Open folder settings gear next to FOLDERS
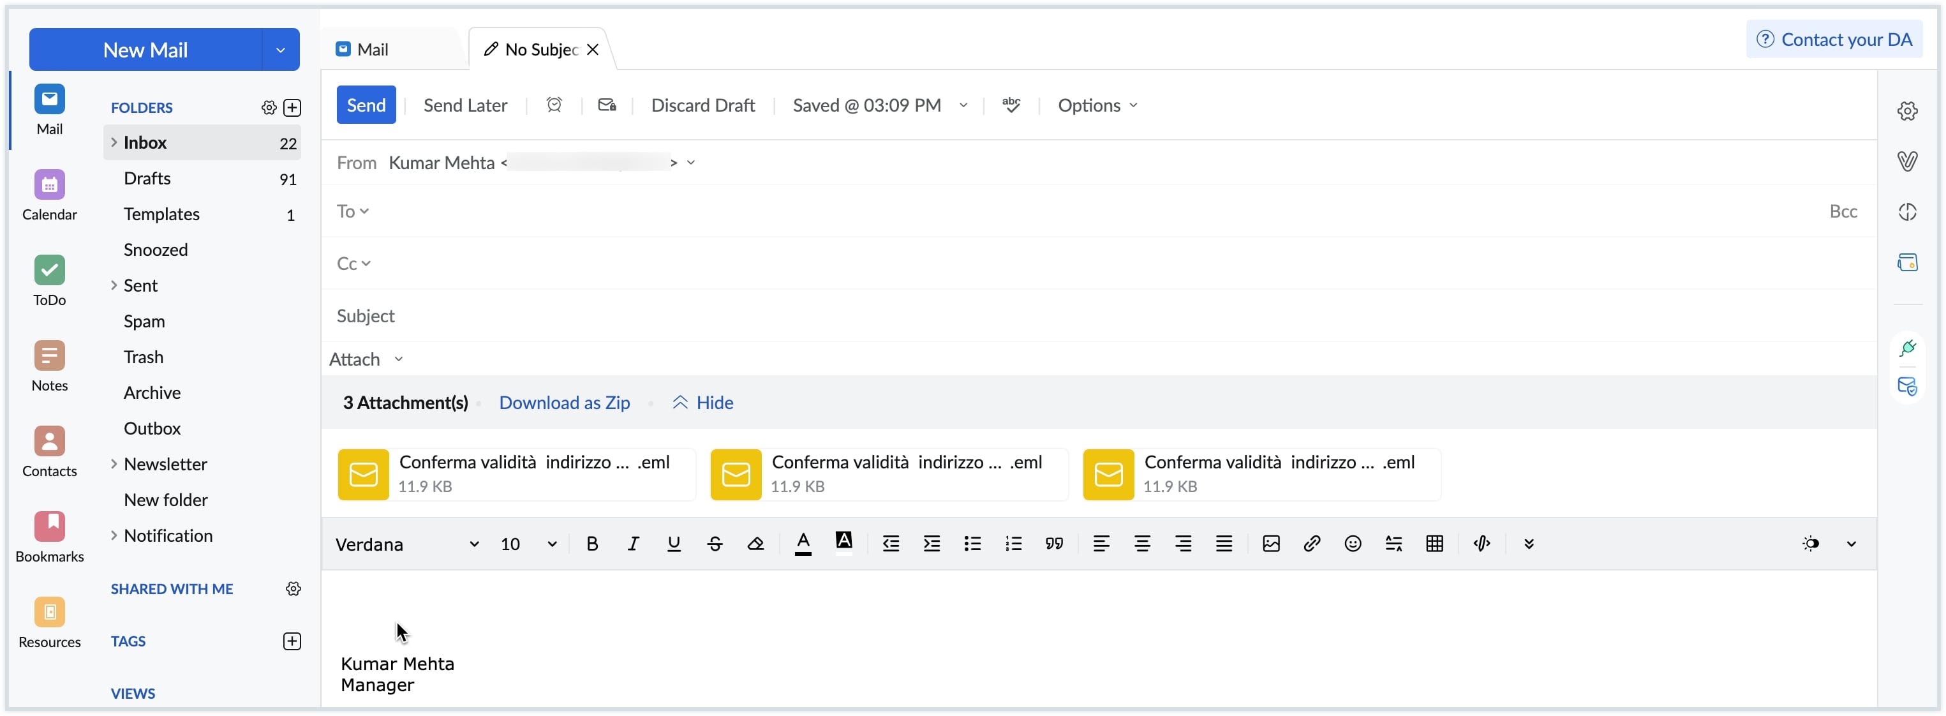 point(269,107)
